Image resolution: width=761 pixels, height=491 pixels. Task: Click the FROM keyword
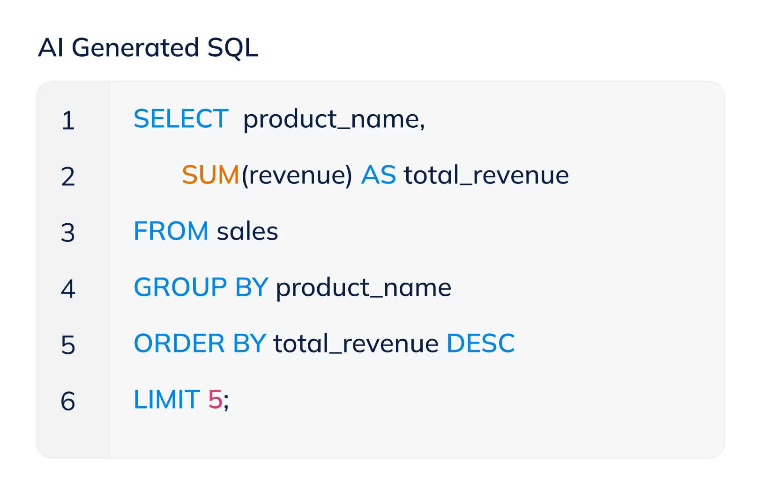click(171, 231)
